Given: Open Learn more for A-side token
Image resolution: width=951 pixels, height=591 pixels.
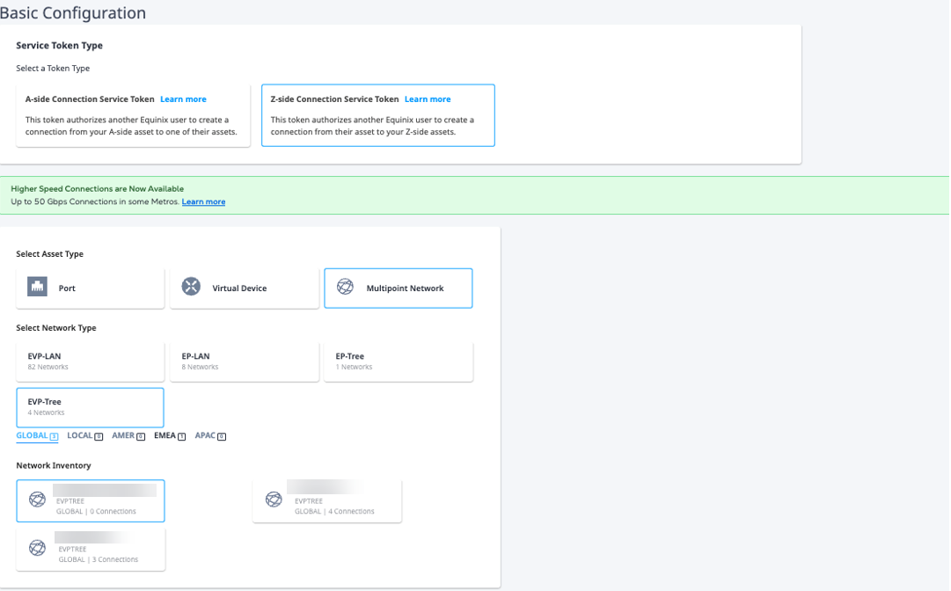Looking at the screenshot, I should 183,99.
